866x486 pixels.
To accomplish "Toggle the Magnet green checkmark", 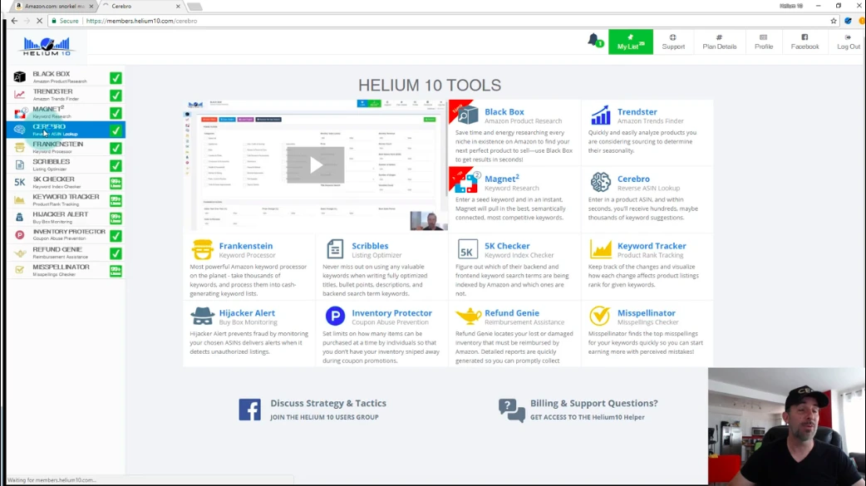I will point(116,113).
